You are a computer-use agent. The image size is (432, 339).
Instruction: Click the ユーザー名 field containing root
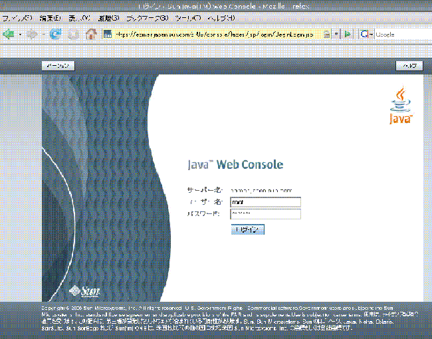(265, 202)
